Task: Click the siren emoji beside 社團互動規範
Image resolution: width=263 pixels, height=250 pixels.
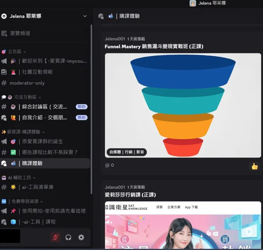Action: pos(13,72)
